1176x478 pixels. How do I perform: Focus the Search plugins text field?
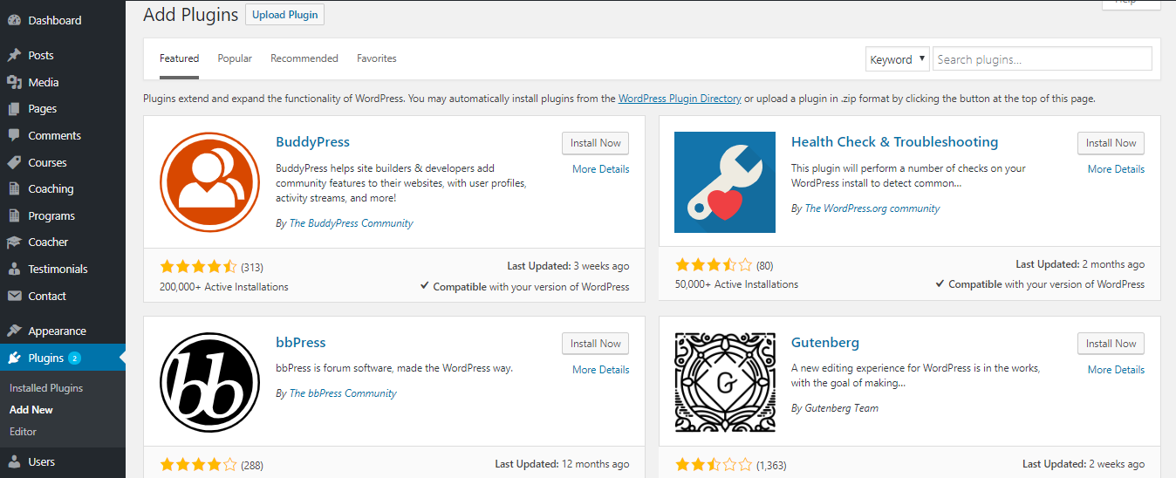coord(1042,59)
